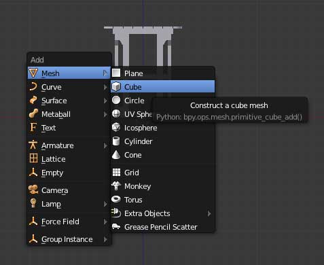Add a Cone mesh
Viewport: 324px width, 265px height.
162,155
